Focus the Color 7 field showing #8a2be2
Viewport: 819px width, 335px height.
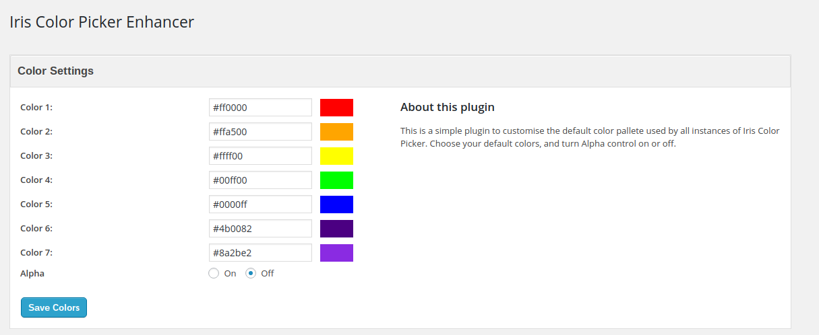(x=260, y=253)
